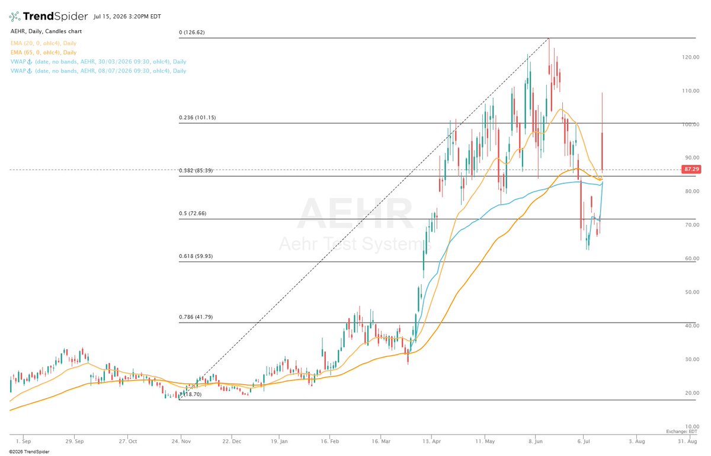
Task: Click the '8. Jun' date axis label
Action: coord(535,441)
